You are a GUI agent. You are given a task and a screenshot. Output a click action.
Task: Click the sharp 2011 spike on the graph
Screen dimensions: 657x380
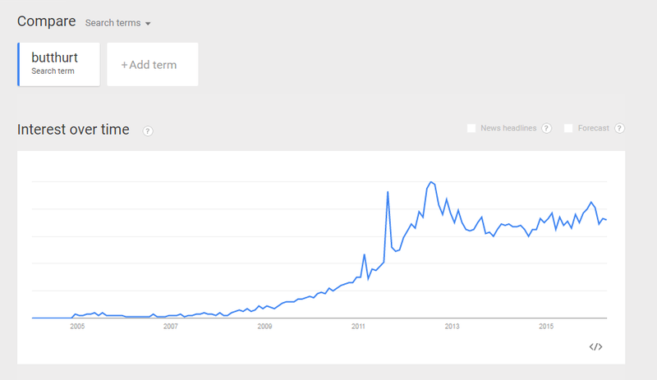[x=388, y=192]
